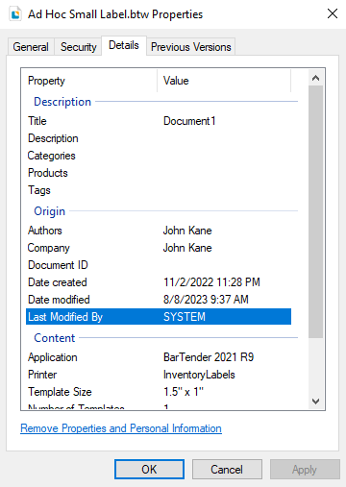
Task: Click the BarTender file icon in title bar
Action: pos(15,14)
